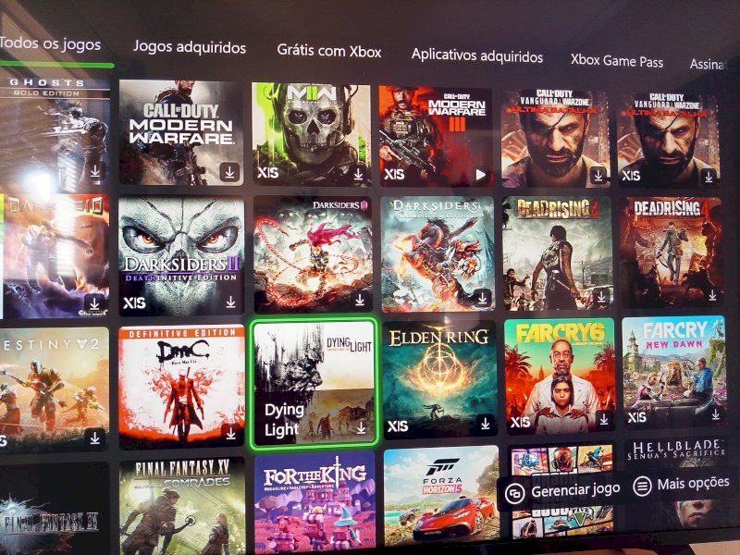This screenshot has width=740, height=555.
Task: Open Far Cry 6 game tile
Action: pos(560,376)
